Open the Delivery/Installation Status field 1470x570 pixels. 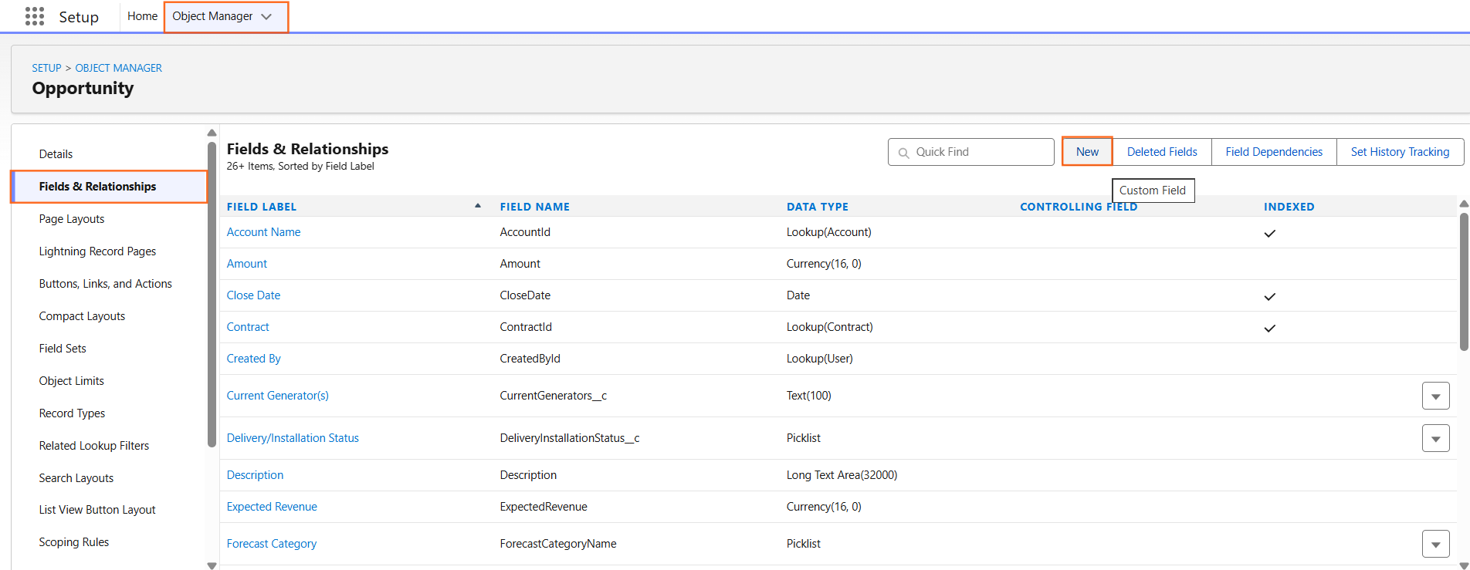293,438
